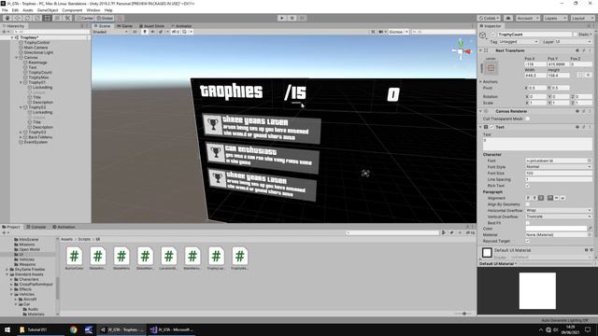598x336 pixels.
Task: Open the GameObject menu
Action: pos(48,10)
